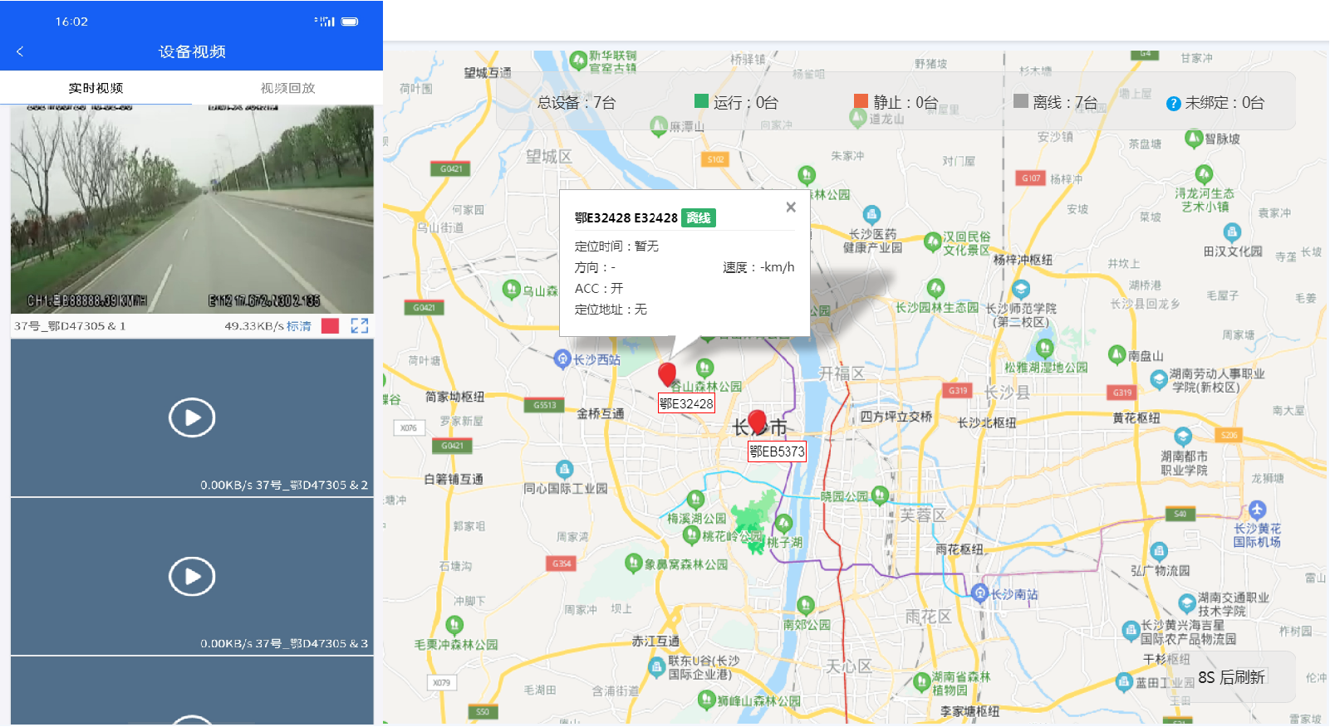The image size is (1330, 727).
Task: Click the 鄂E32428 red map marker
Action: (667, 374)
